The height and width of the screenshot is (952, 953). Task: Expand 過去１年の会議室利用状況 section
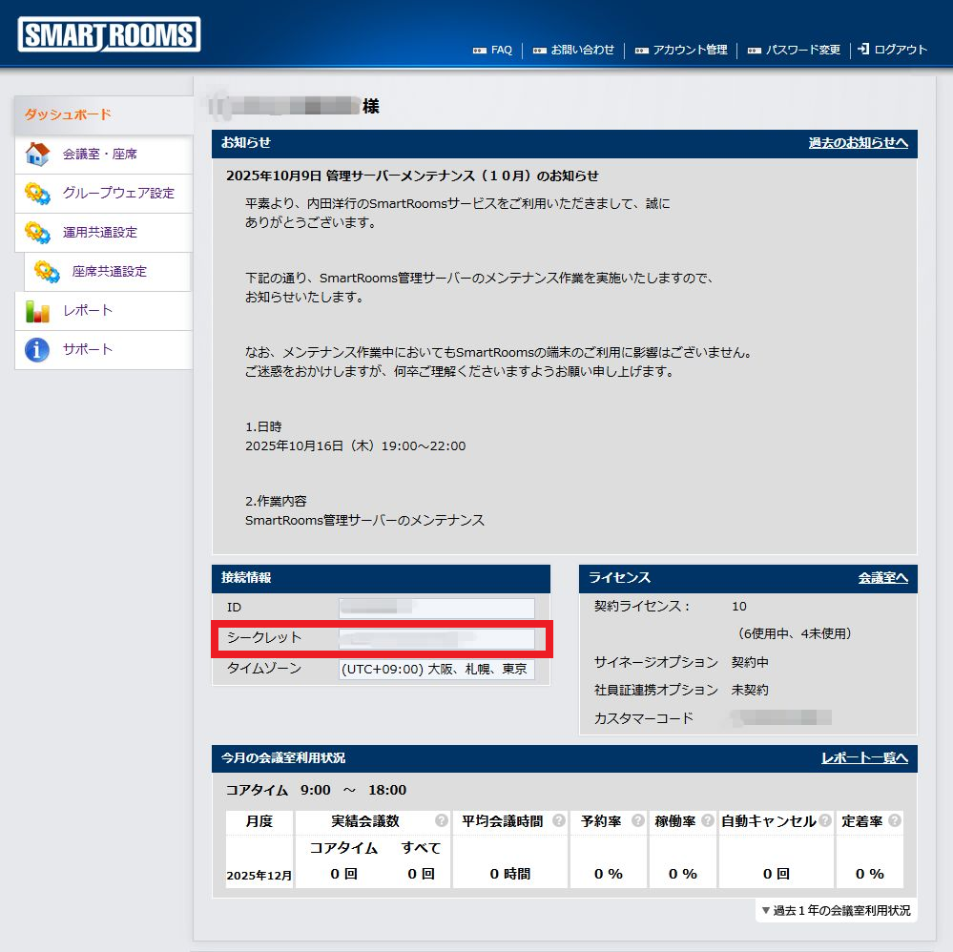click(x=836, y=910)
